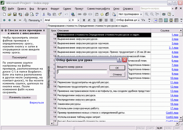This screenshot has width=183, height=130.
Task: Open the grouping dropdown 'Нет группировки'
Action: (141, 14)
